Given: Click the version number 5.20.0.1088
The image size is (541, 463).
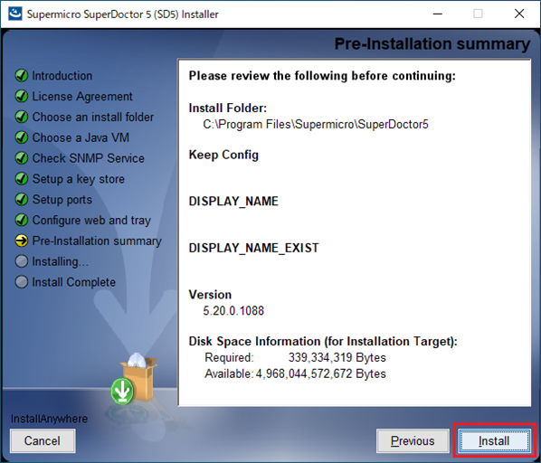Looking at the screenshot, I should pos(233,310).
